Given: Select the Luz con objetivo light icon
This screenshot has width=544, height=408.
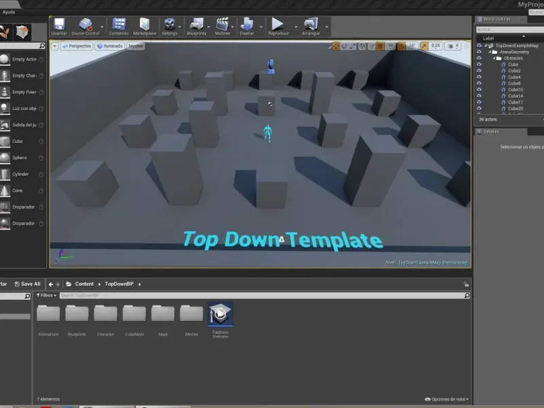Looking at the screenshot, I should (x=5, y=108).
